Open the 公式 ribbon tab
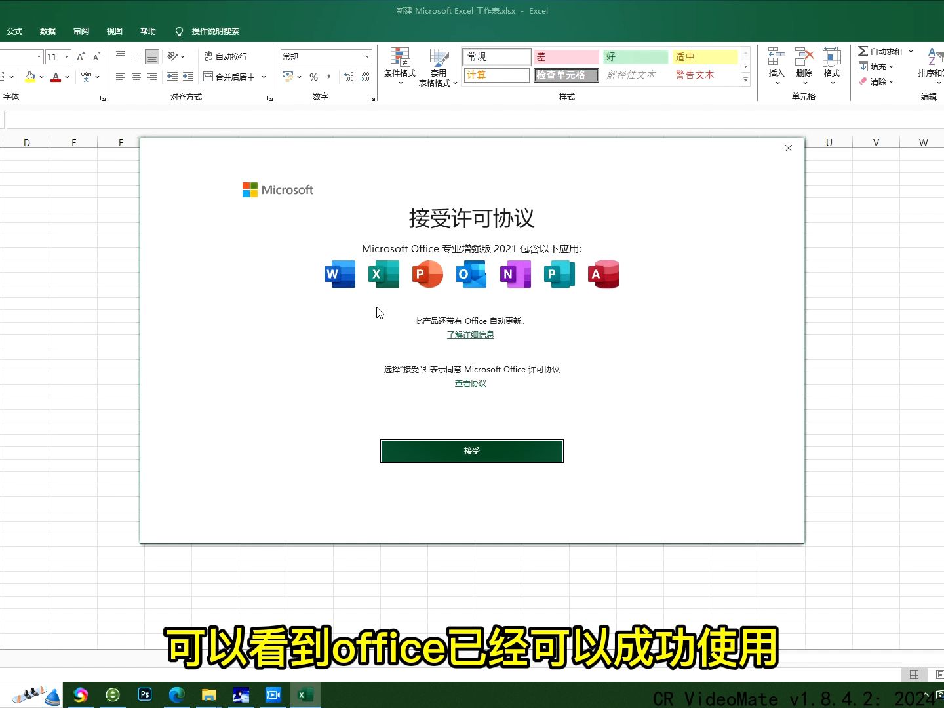Viewport: 944px width, 708px height. coord(14,31)
